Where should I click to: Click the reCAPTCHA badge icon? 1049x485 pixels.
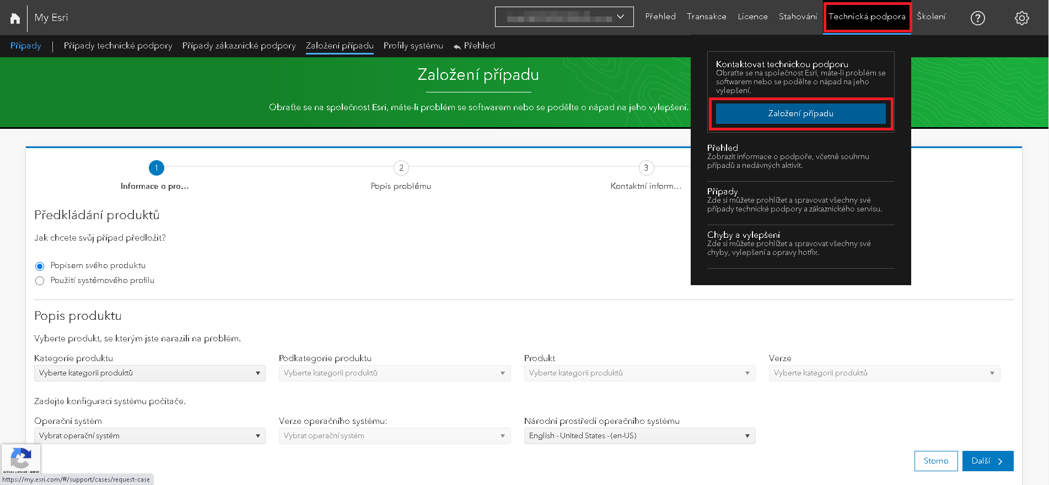(x=21, y=459)
